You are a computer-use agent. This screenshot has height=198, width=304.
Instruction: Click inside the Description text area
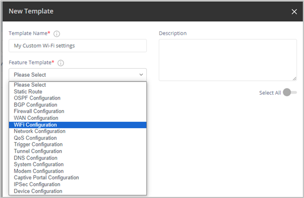click(228, 60)
